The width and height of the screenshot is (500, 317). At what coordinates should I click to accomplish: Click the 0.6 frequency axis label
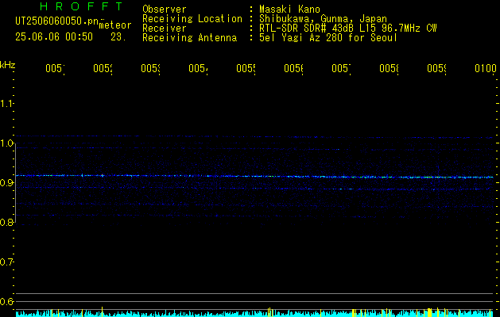pyautogui.click(x=6, y=301)
